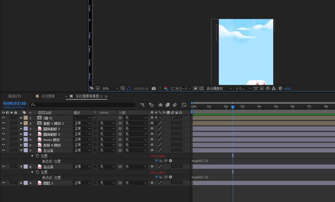The width and height of the screenshot is (335, 202).
Task: Open the show channel RGB color icon
Action: [x=166, y=89]
